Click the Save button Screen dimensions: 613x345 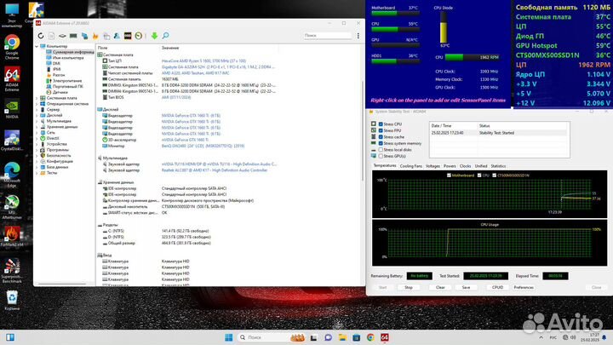point(466,288)
